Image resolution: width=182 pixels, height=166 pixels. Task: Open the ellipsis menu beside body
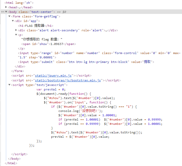(3, 12)
